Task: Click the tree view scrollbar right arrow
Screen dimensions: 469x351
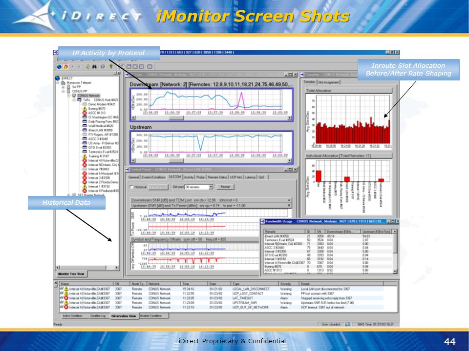Action: tap(117, 268)
